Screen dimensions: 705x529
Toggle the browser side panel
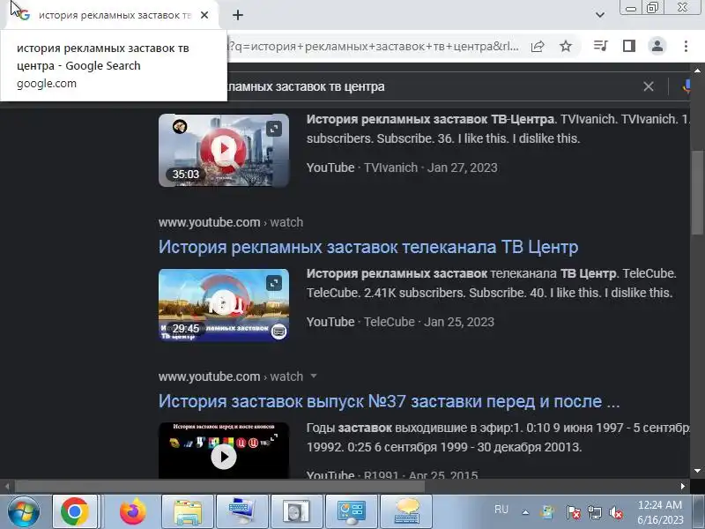pyautogui.click(x=629, y=46)
